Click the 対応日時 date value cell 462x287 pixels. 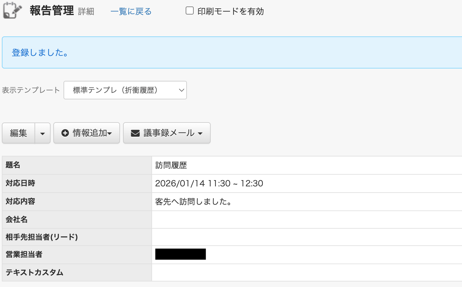pyautogui.click(x=307, y=183)
